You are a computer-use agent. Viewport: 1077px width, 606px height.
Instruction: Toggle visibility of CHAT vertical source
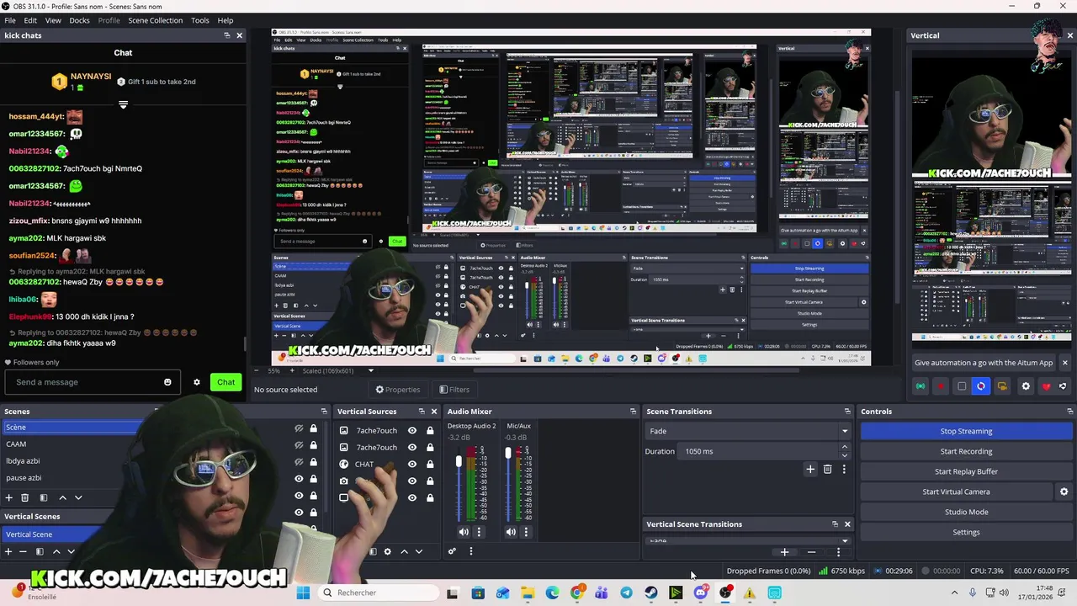point(412,464)
